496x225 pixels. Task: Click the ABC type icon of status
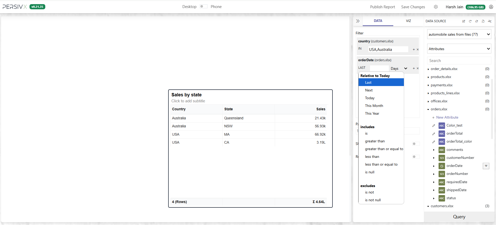point(442,198)
